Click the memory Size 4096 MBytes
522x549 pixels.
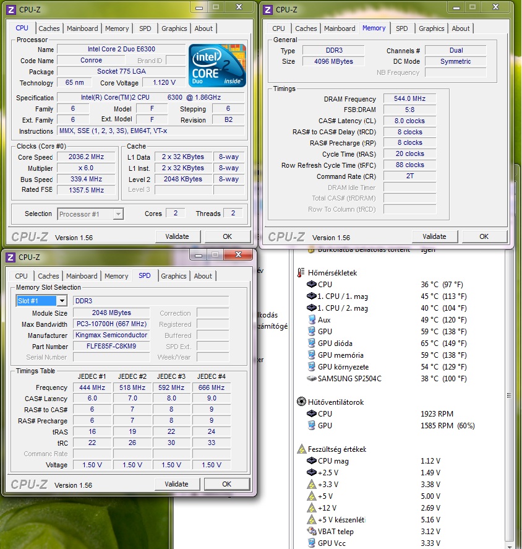coord(333,62)
